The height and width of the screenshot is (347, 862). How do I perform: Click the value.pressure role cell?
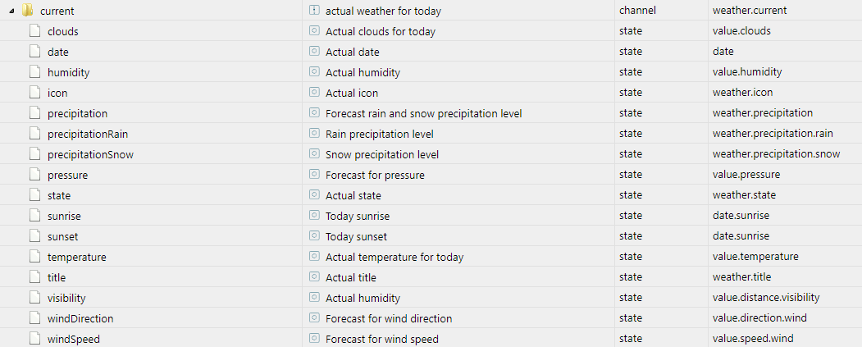tap(746, 175)
